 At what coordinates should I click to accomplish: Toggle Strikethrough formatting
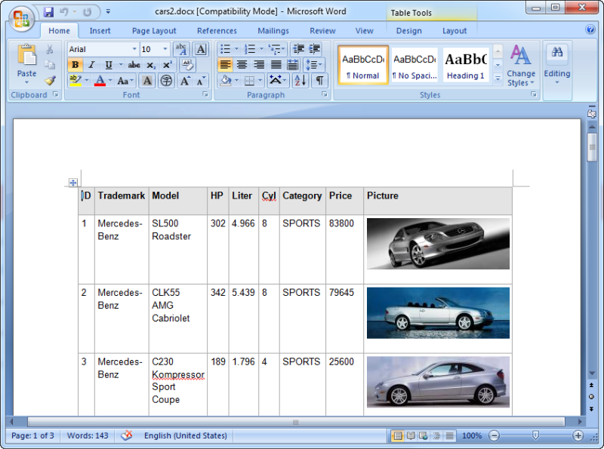point(134,65)
